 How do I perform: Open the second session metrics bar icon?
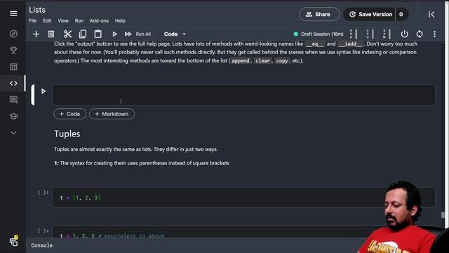coord(370,34)
